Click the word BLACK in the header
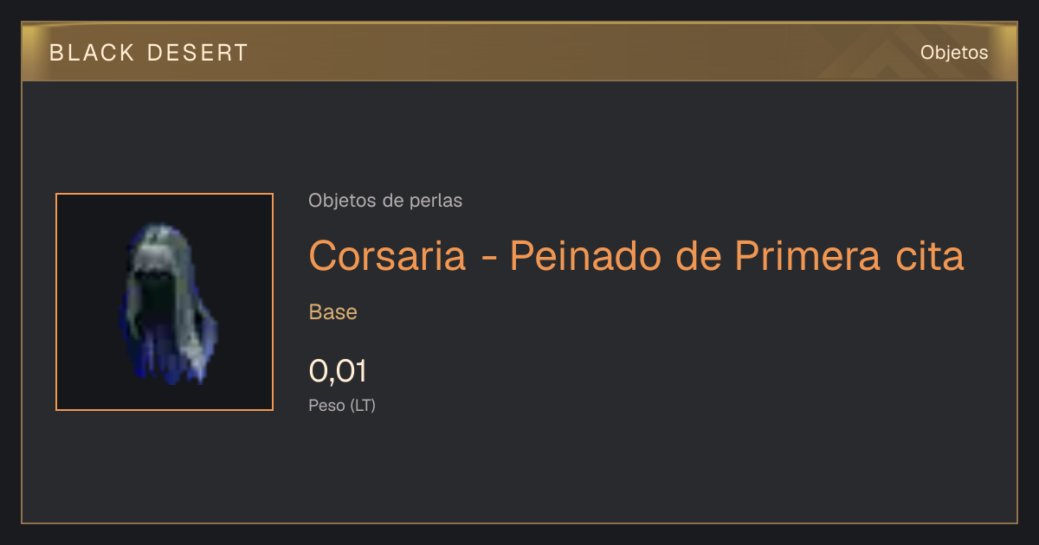The height and width of the screenshot is (545, 1039). point(92,53)
